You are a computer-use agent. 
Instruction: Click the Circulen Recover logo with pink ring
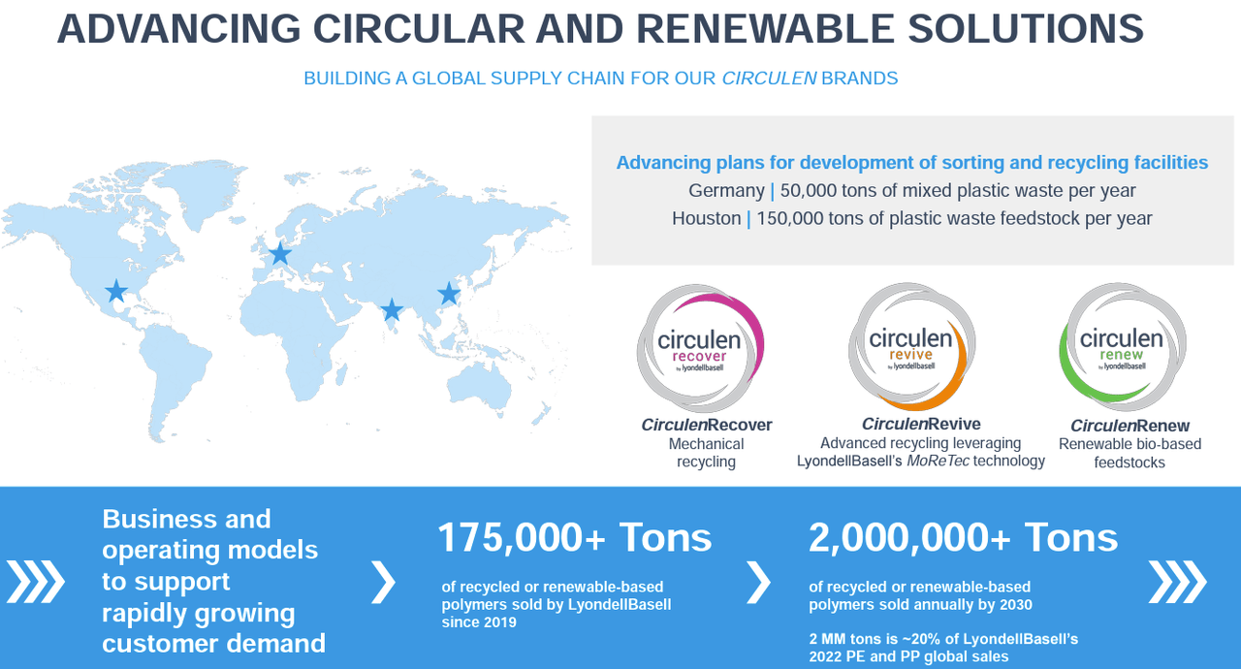coord(700,348)
